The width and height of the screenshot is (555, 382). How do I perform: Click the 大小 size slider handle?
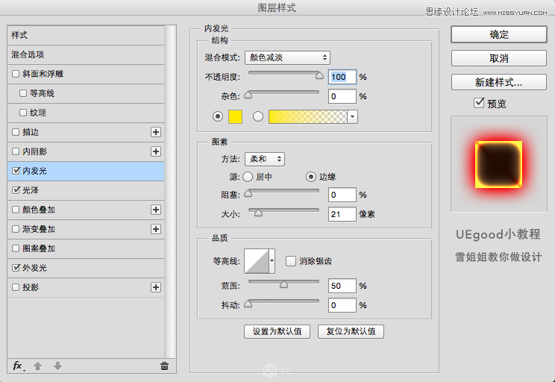pos(258,213)
